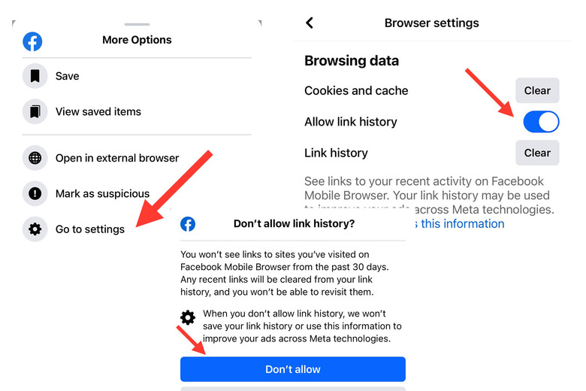
Task: Tap the globe icon for external browser
Action: click(35, 158)
